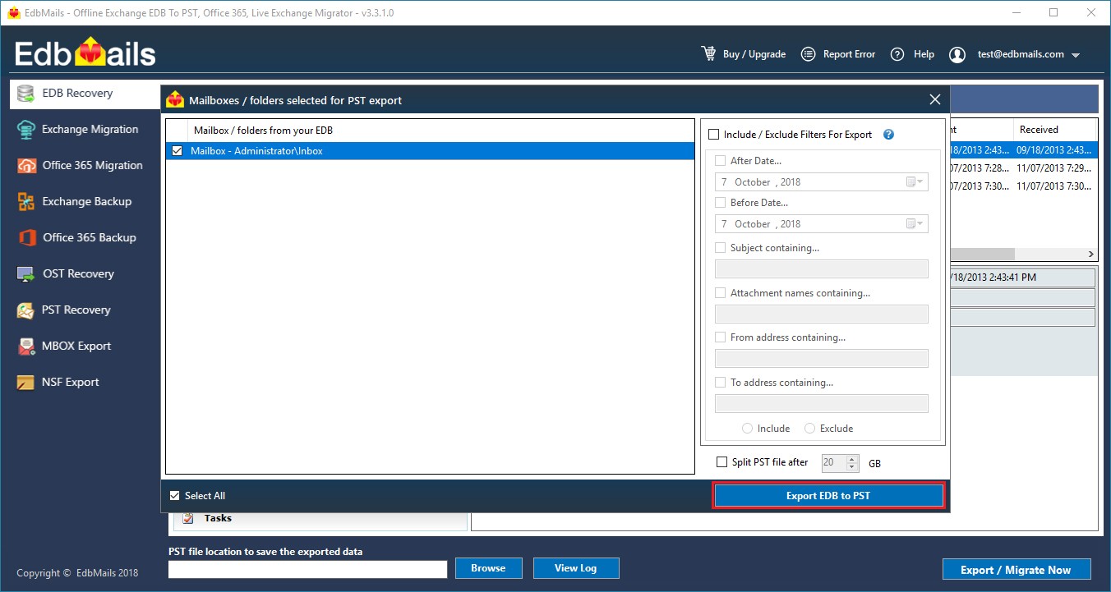Switch to NSF Export in sidebar
Image resolution: width=1111 pixels, height=592 pixels.
coord(70,383)
